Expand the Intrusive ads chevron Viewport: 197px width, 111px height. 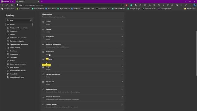tap(122, 82)
